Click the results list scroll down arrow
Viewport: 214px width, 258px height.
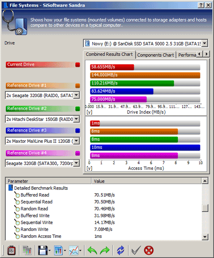(205, 237)
